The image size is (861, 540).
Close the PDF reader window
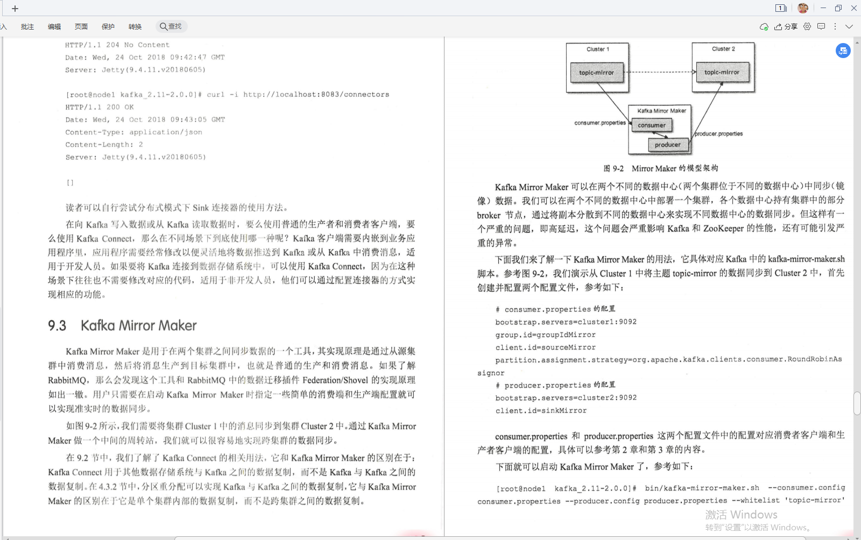pyautogui.click(x=853, y=8)
